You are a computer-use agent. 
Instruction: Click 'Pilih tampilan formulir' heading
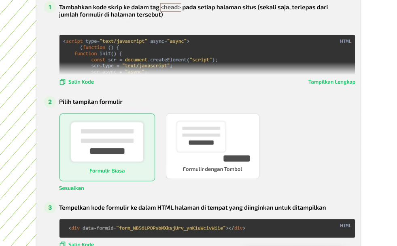point(91,102)
